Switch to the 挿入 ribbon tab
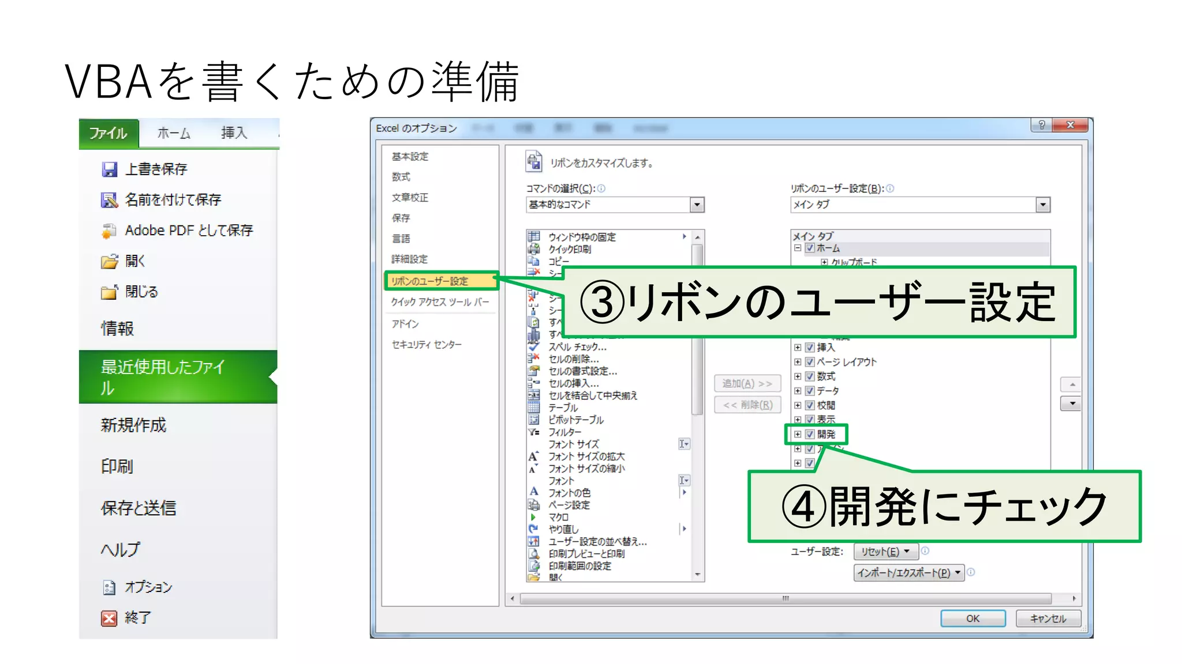This screenshot has width=1182, height=664. click(234, 133)
